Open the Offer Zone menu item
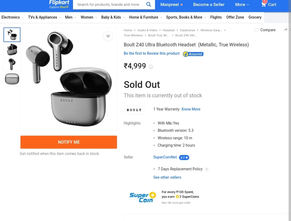The image size is (291, 221). click(x=235, y=17)
